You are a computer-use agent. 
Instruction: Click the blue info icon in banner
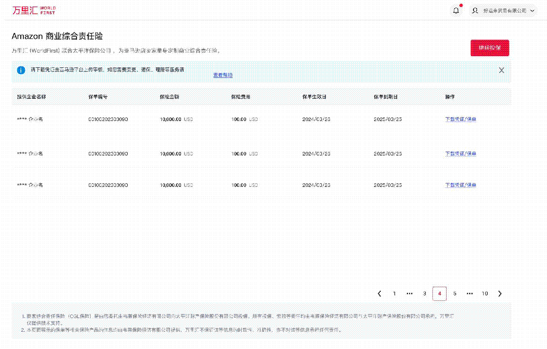[21, 70]
